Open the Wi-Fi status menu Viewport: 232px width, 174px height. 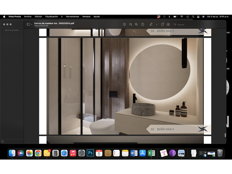pyautogui.click(x=181, y=17)
